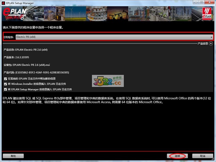Click the program variant instruction text

33,28
